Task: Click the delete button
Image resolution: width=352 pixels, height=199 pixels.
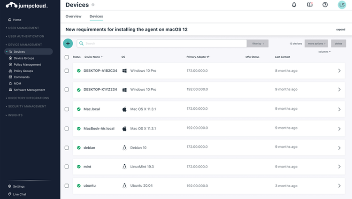Action: [338, 44]
